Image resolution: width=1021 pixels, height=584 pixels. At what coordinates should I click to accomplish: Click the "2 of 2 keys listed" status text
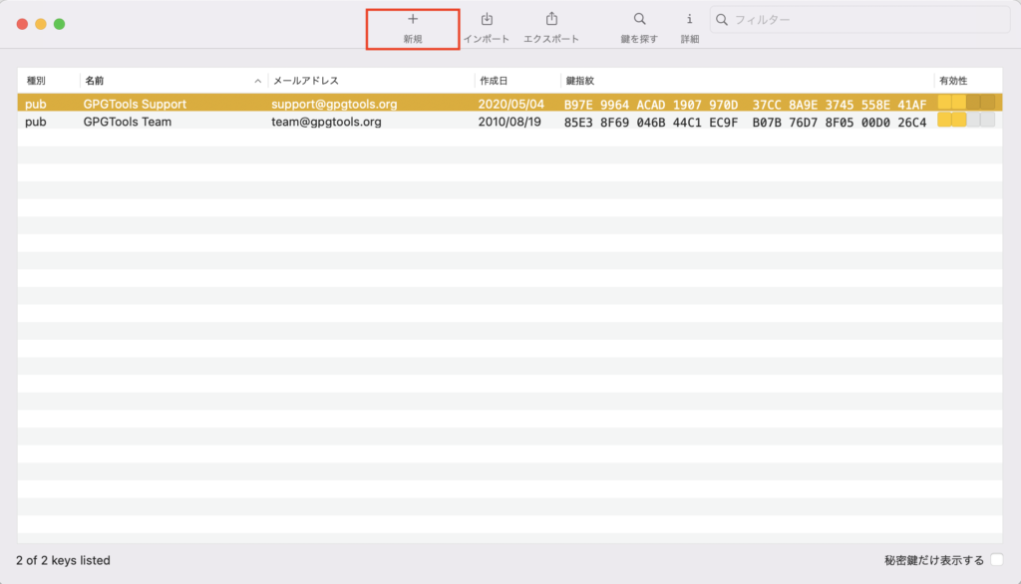click(63, 560)
